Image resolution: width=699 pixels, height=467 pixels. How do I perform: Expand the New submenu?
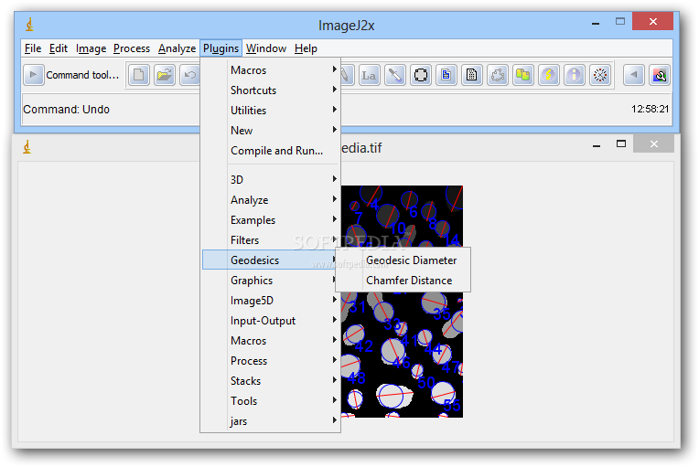[271, 131]
